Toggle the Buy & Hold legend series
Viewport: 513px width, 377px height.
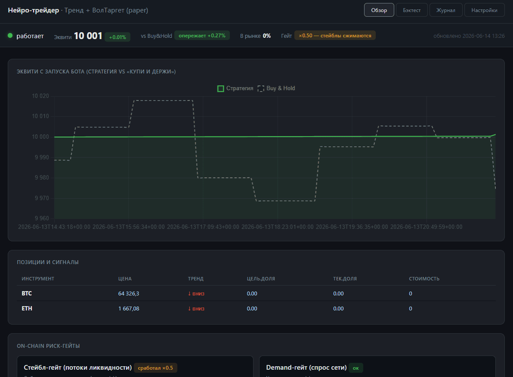pos(276,88)
